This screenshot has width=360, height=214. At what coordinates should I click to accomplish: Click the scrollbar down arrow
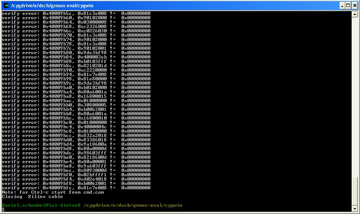355,209
